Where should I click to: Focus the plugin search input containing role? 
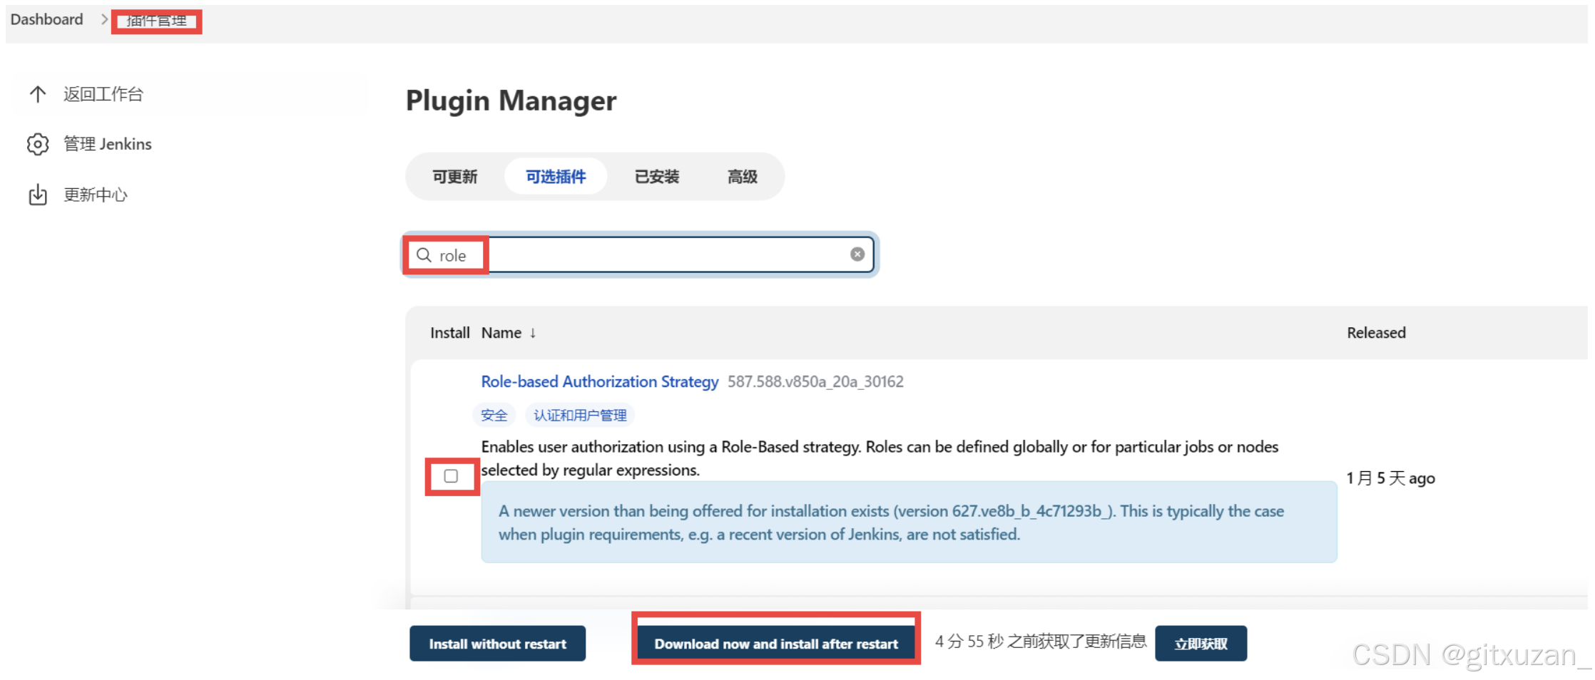[639, 255]
